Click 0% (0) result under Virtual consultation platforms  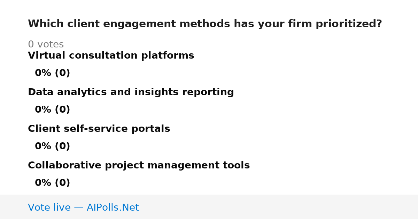pyautogui.click(x=52, y=73)
